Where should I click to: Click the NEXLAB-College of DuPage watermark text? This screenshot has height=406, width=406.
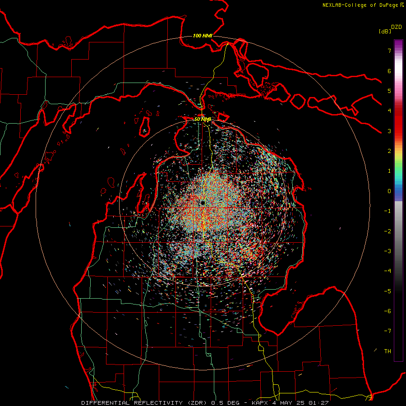363,5
